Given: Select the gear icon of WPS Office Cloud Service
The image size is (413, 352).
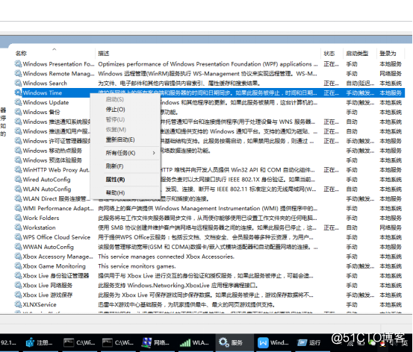Looking at the screenshot, I should 18,237.
